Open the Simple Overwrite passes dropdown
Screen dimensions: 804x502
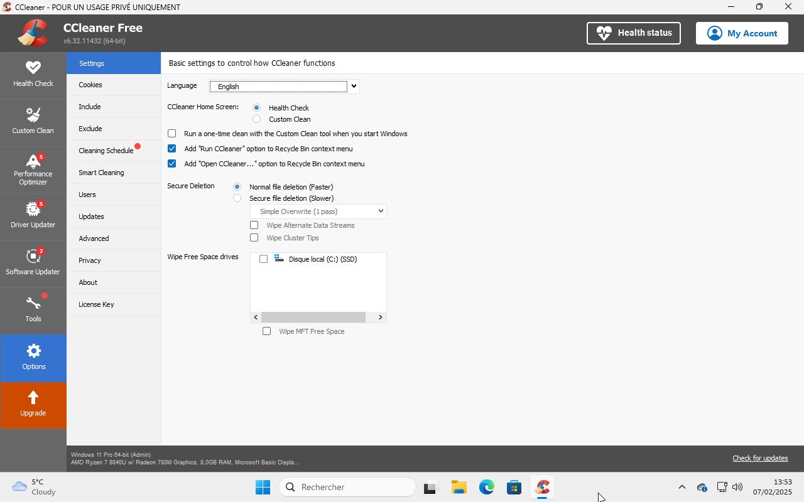click(380, 211)
